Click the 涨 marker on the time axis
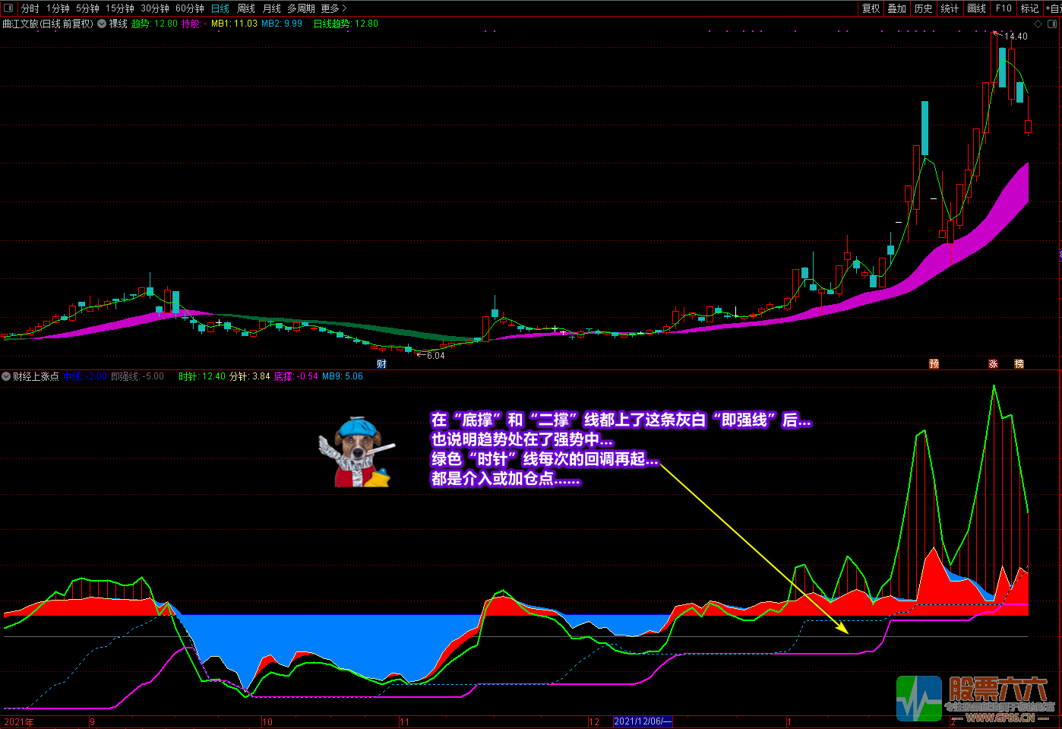 993,364
